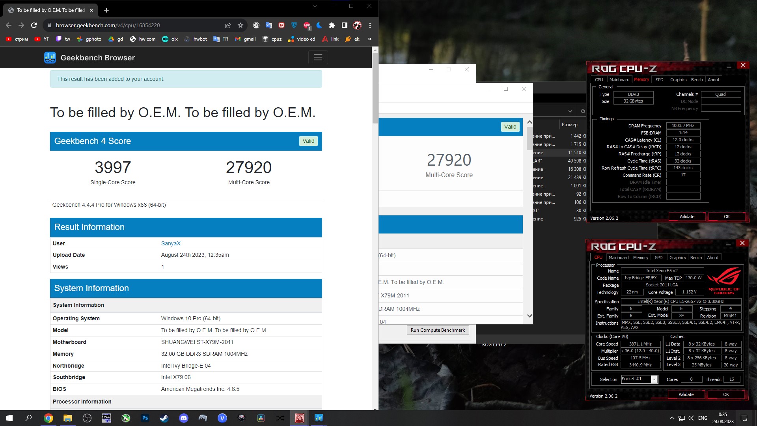Adjust volume via tray speaker icon
Screen dimensions: 757x426
click(x=691, y=418)
